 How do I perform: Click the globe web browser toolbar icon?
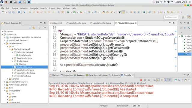point(144,12)
